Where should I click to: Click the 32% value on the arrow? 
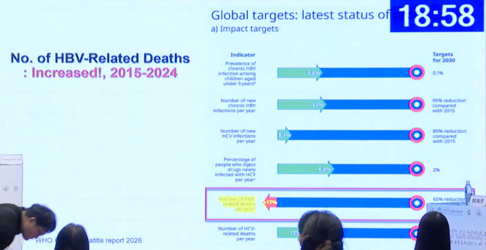pos(318,105)
